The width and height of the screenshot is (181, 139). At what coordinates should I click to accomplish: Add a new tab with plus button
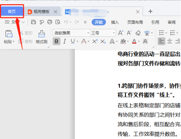(150, 11)
